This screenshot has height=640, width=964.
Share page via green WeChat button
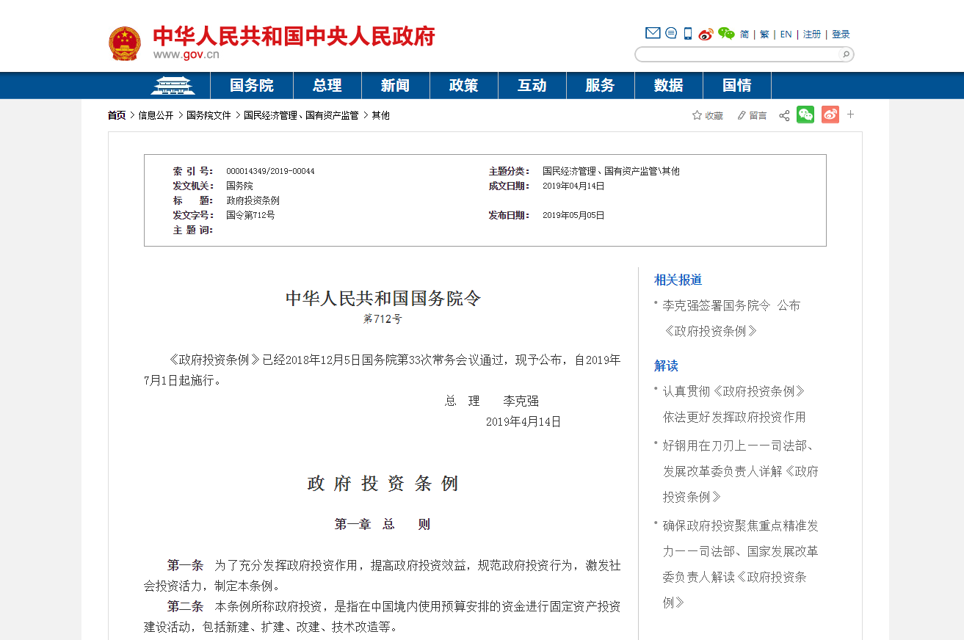pos(805,114)
